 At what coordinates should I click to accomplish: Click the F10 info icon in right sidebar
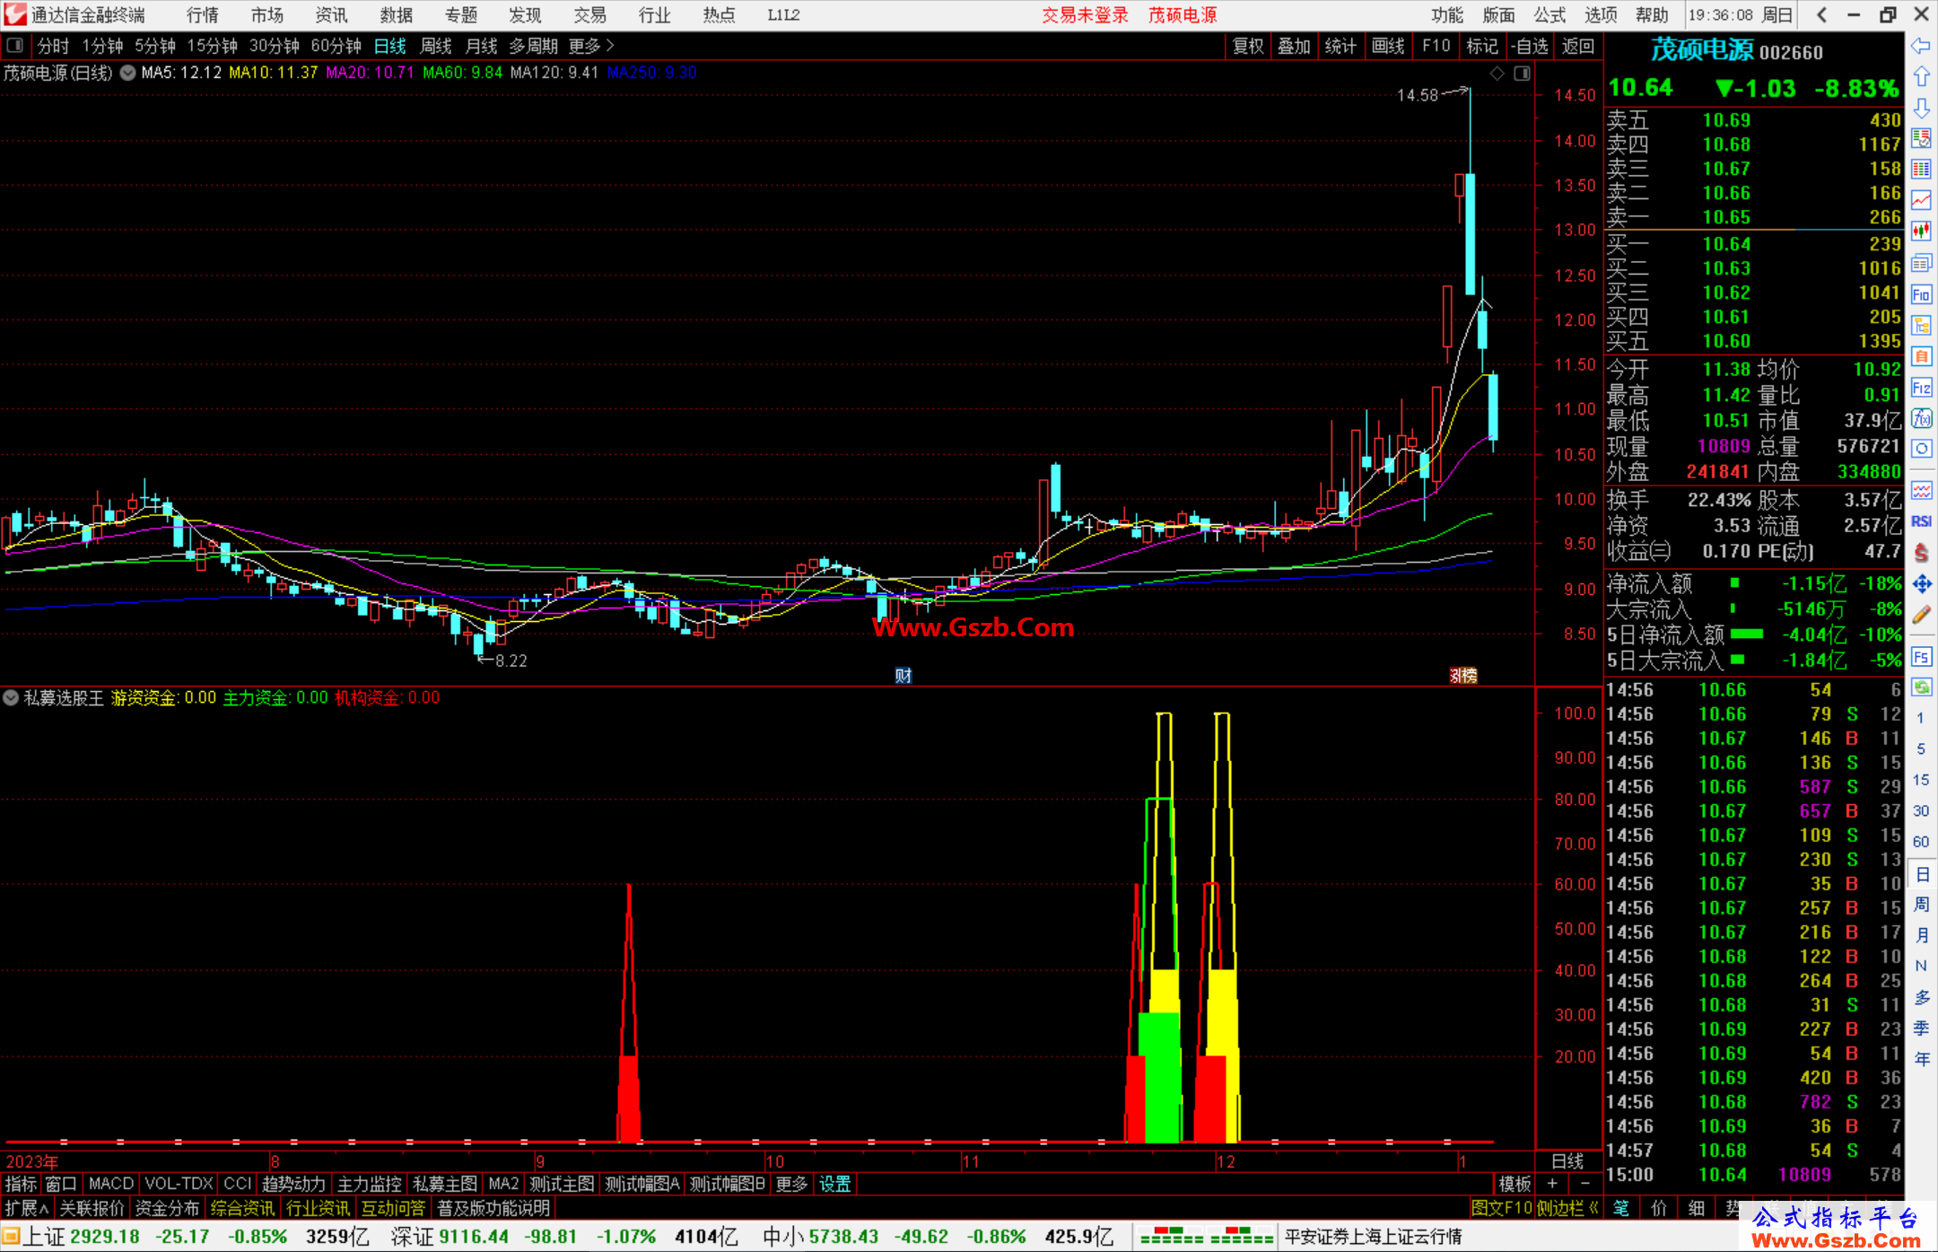(x=1921, y=294)
